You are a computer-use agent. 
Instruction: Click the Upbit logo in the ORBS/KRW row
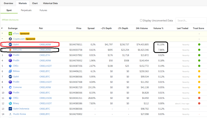[10, 44]
